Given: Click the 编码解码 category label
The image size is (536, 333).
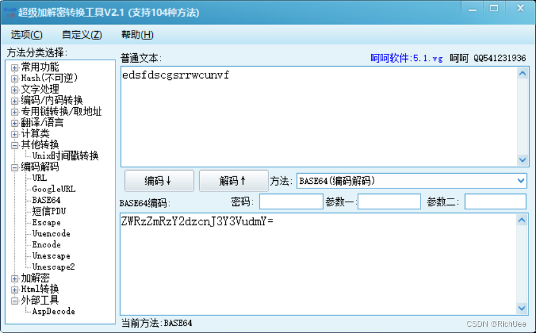Looking at the screenshot, I should click(x=40, y=167).
